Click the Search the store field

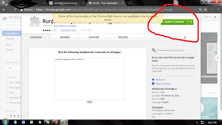point(12,25)
